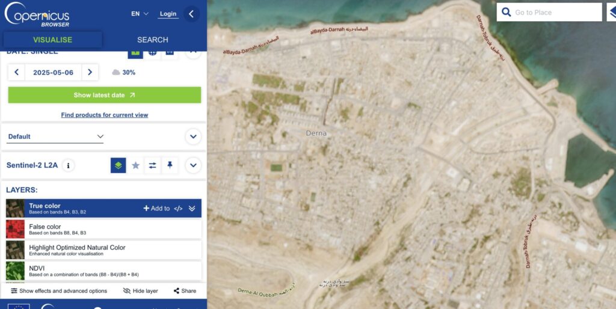Viewport: 616px width, 309px height.
Task: Expand the Sentinel-2 L2A section chevron
Action: [x=193, y=165]
